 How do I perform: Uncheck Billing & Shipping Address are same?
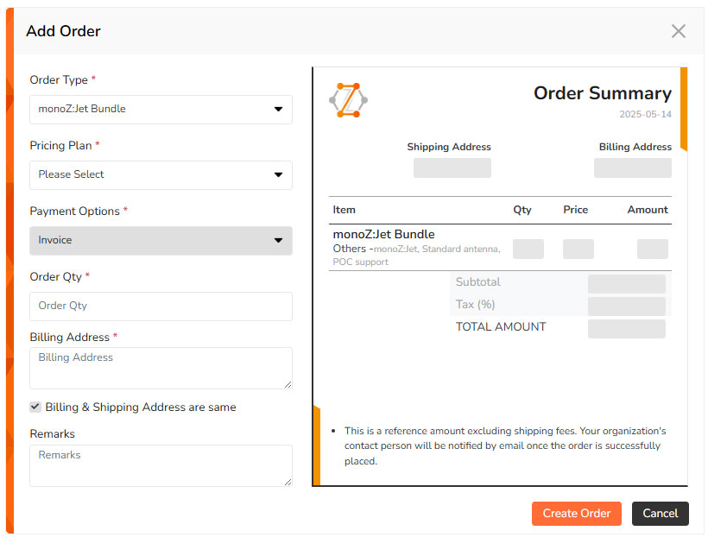tap(35, 407)
